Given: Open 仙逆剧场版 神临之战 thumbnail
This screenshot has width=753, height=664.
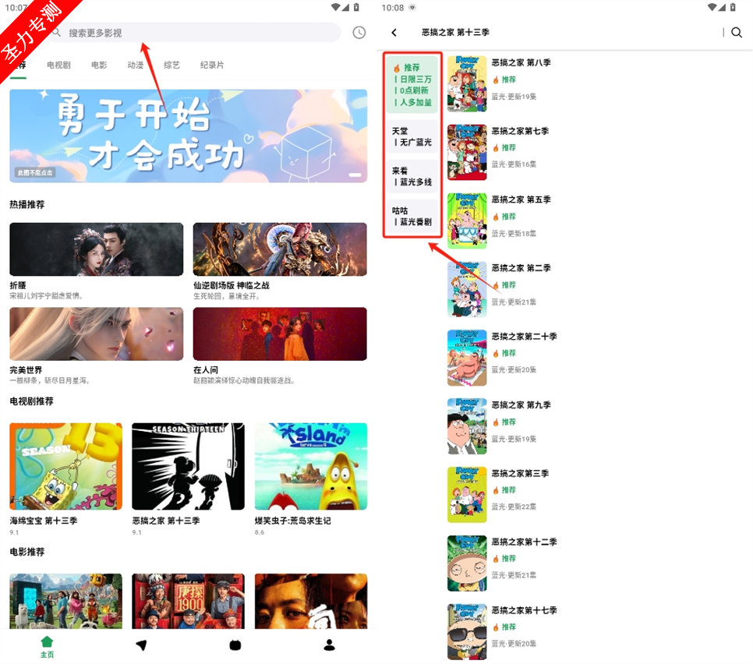Looking at the screenshot, I should click(280, 249).
